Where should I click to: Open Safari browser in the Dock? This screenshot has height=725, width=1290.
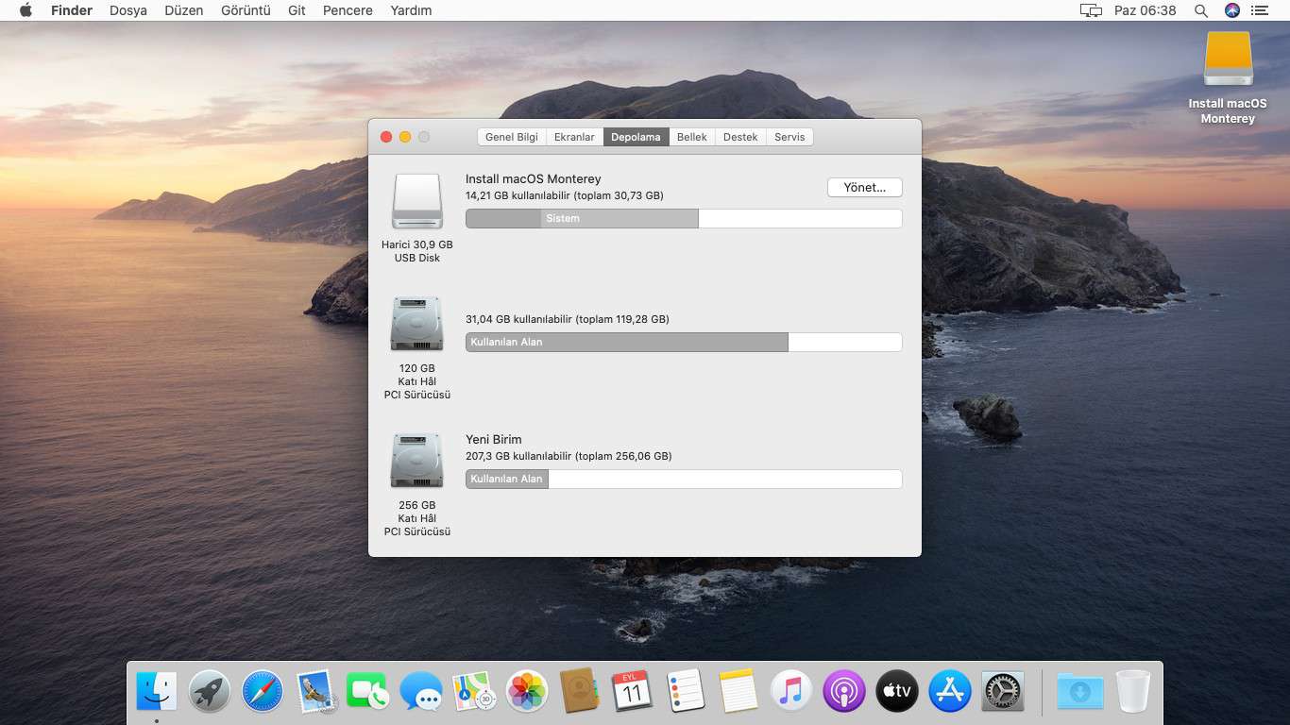tap(263, 691)
